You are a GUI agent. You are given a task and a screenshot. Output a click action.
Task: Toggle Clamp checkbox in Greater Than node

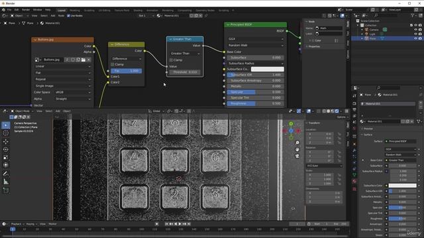click(x=171, y=60)
